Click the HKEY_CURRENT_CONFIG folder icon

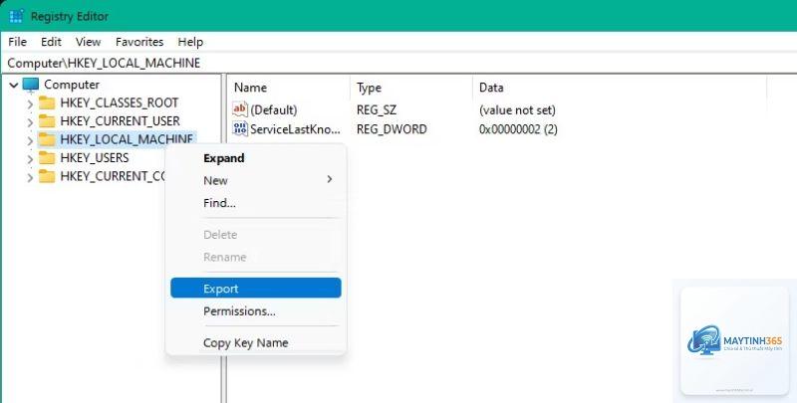(47, 176)
